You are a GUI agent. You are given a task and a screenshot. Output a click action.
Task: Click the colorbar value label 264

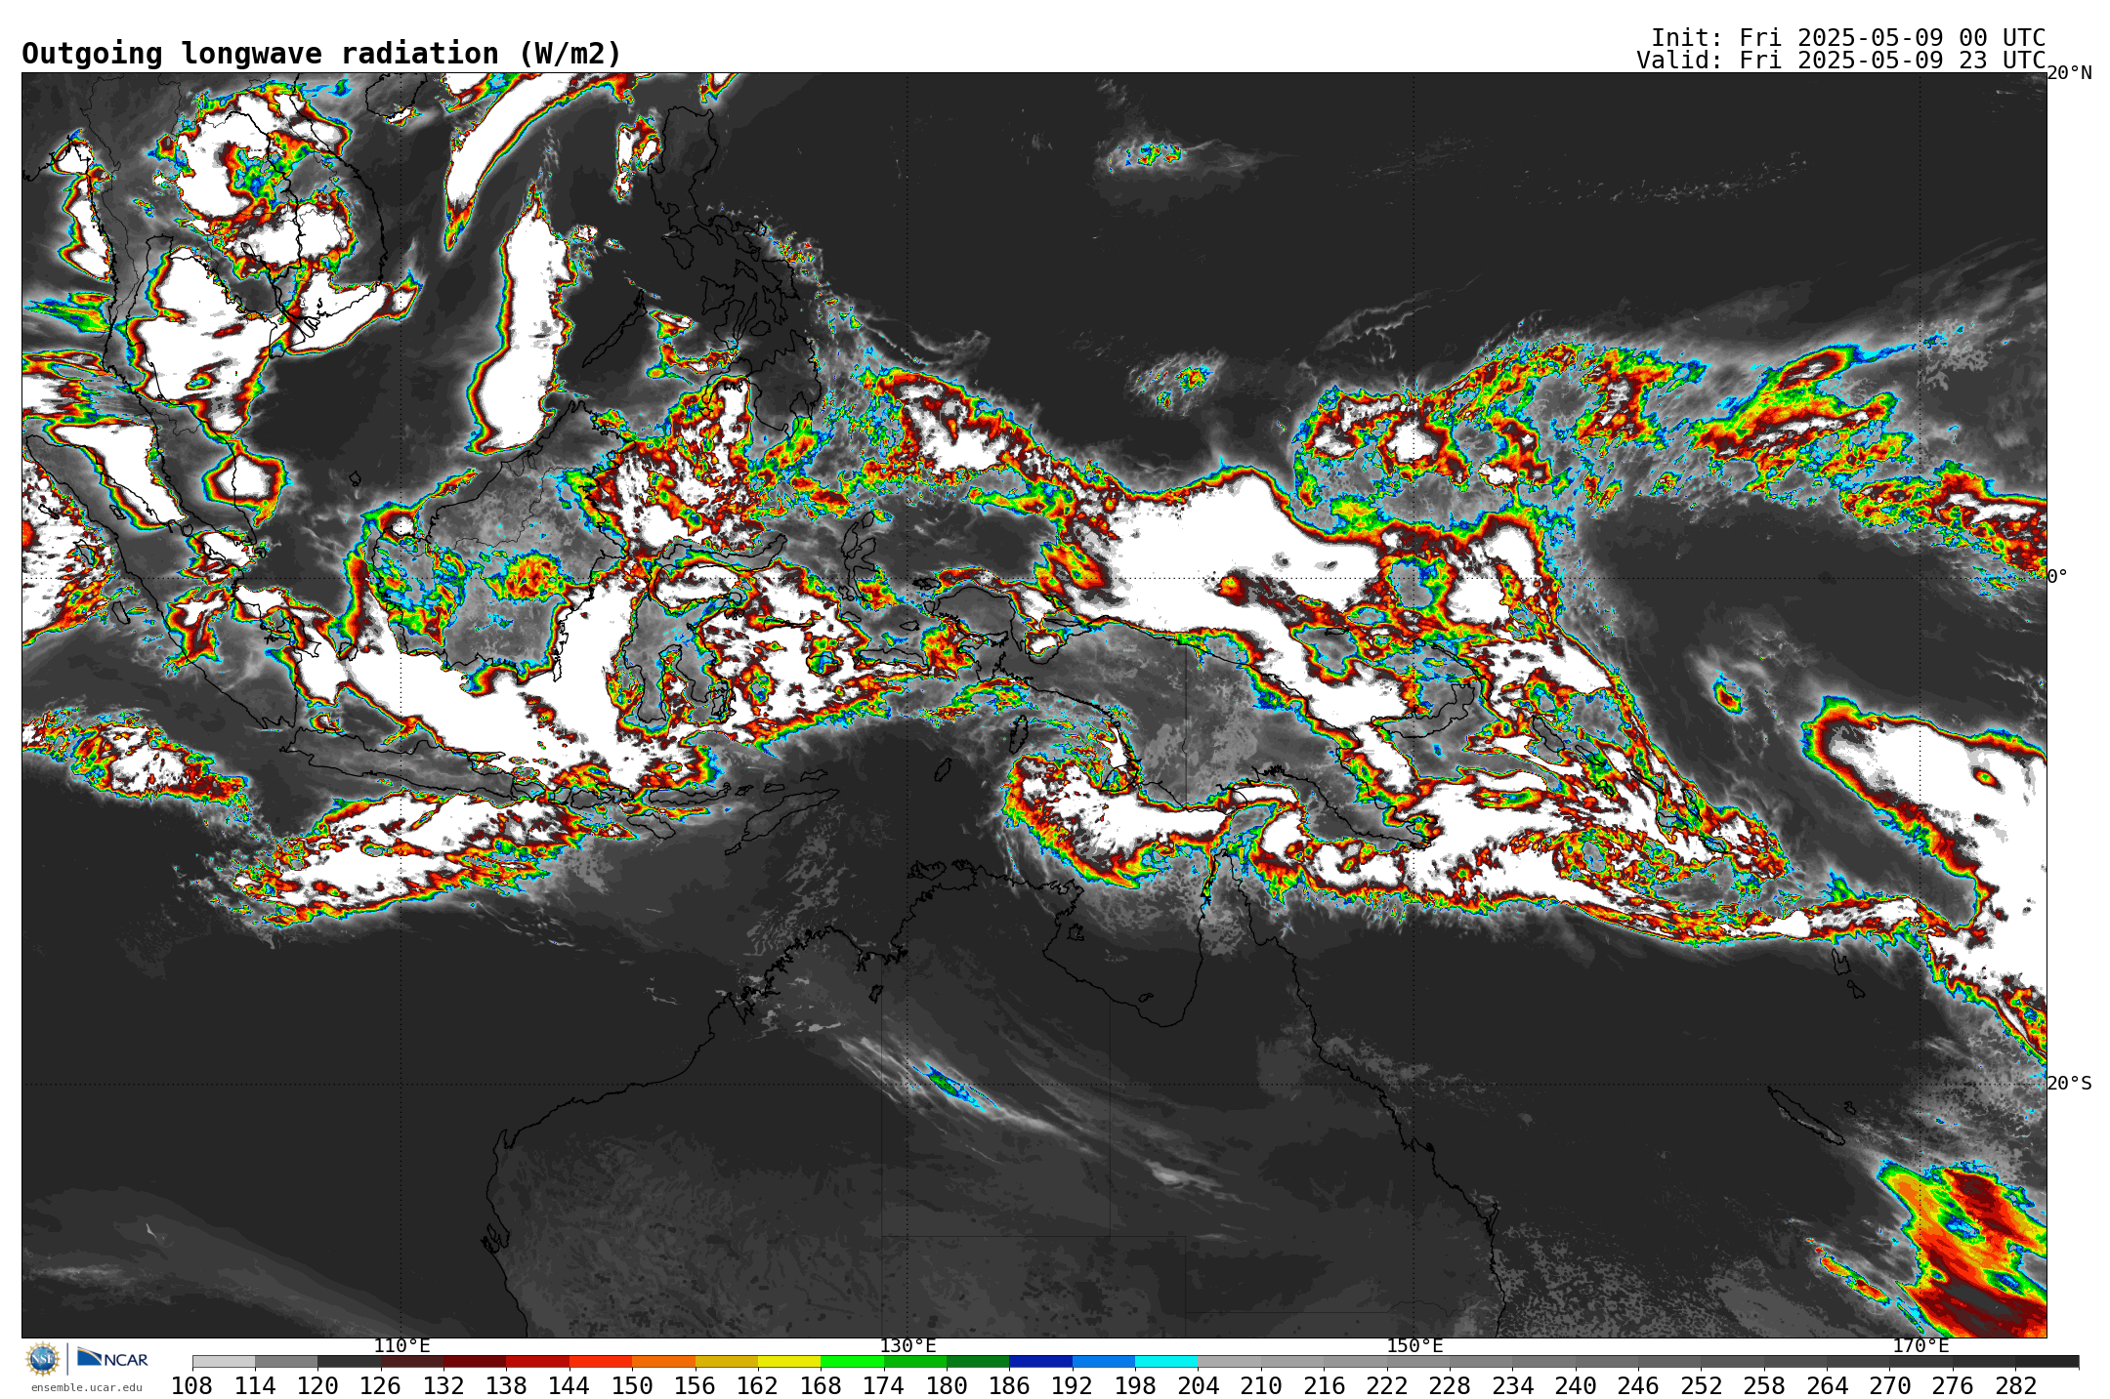1827,1386
